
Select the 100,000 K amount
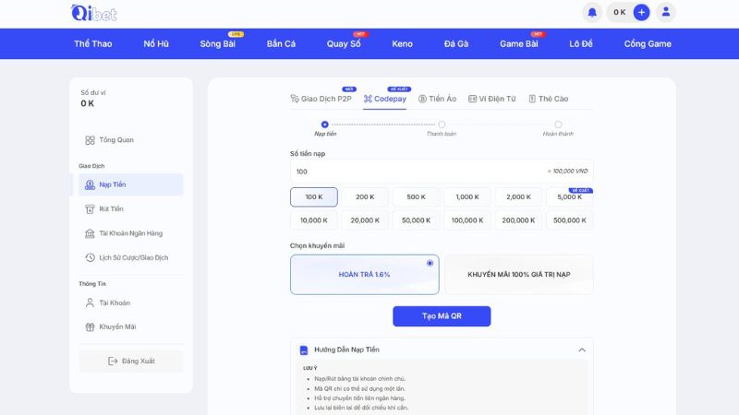point(467,220)
